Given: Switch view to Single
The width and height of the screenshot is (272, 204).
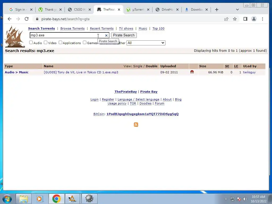Looking at the screenshot, I should coord(138,66).
